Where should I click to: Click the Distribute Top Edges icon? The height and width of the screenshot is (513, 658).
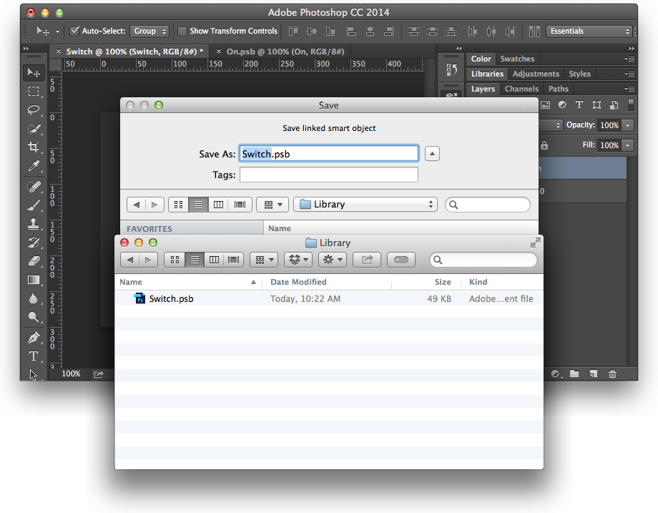click(414, 31)
